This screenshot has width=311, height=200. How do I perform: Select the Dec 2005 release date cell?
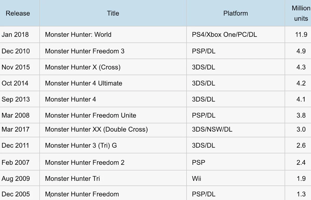pyautogui.click(x=20, y=194)
